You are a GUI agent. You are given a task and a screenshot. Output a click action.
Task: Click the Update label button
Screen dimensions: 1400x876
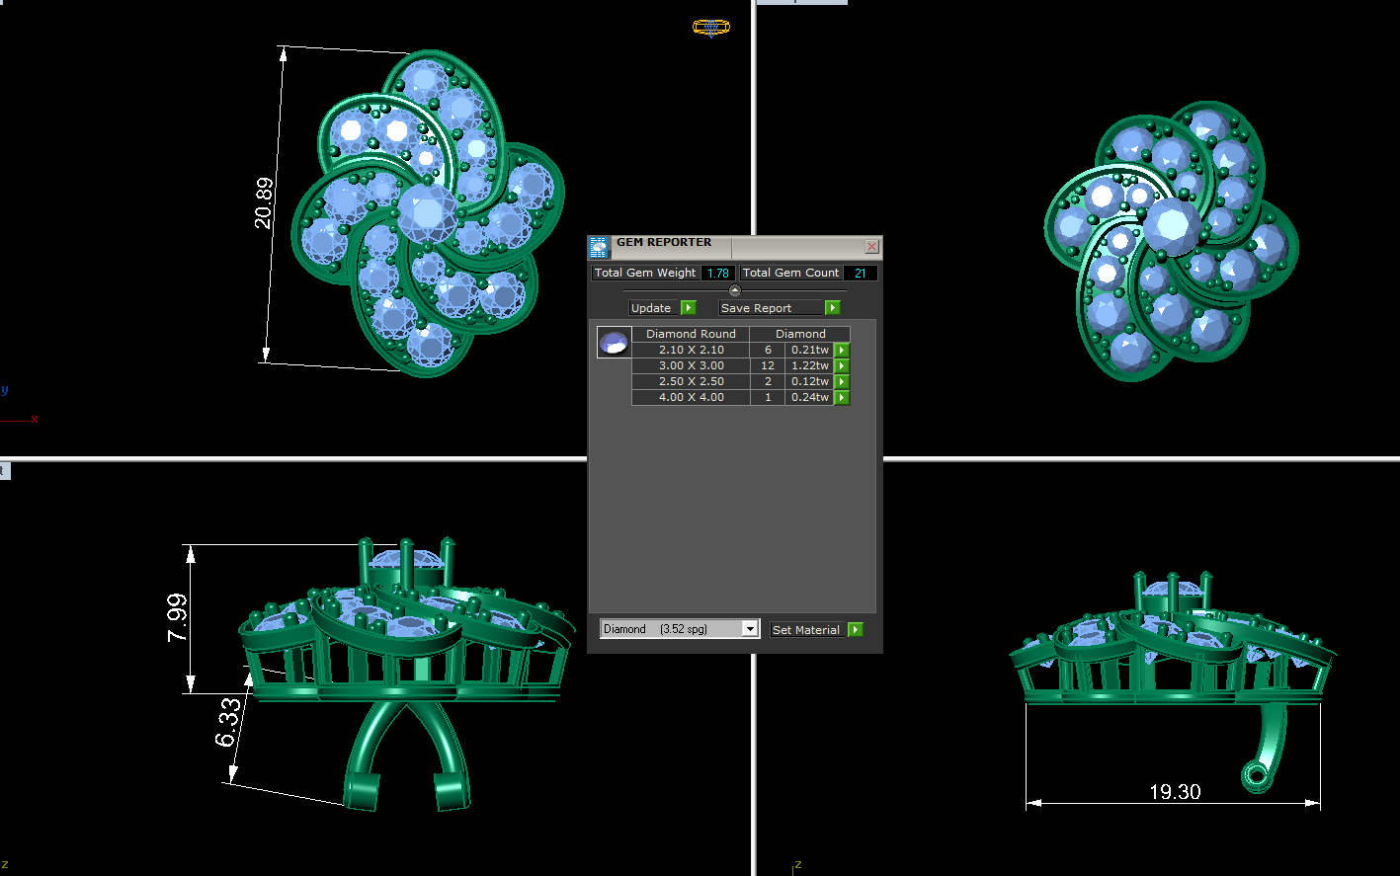[x=651, y=308]
